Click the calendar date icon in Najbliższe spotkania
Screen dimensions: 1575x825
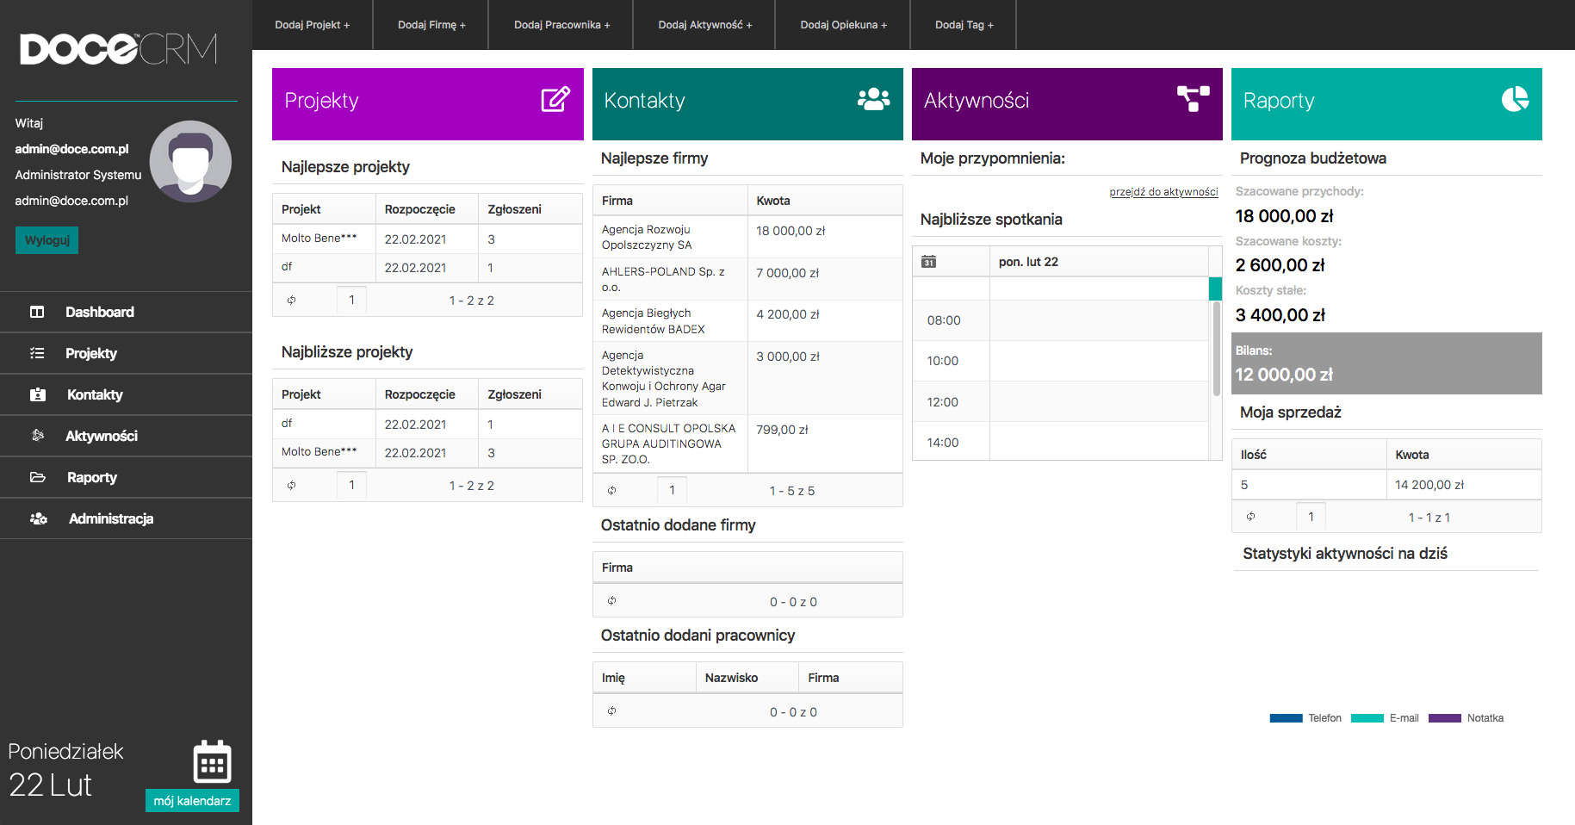pos(928,262)
